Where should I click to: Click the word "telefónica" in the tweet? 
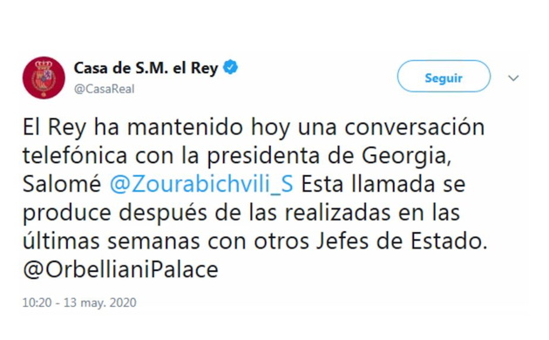(75, 155)
